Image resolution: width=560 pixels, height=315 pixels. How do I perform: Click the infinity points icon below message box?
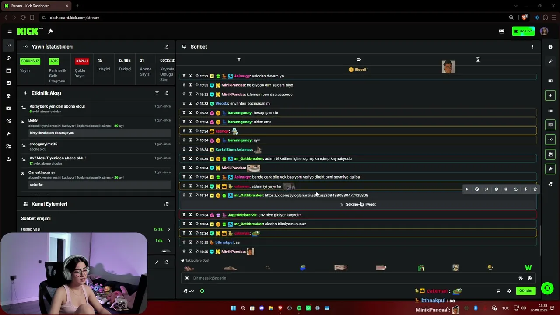189,291
